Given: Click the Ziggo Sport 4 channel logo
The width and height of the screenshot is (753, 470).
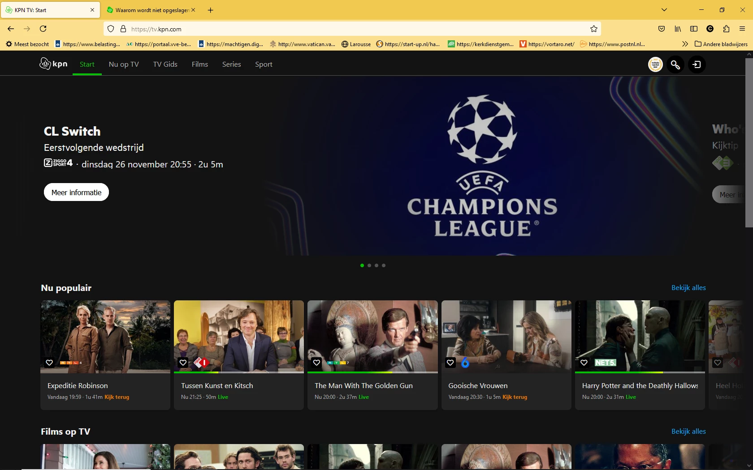Looking at the screenshot, I should [58, 163].
